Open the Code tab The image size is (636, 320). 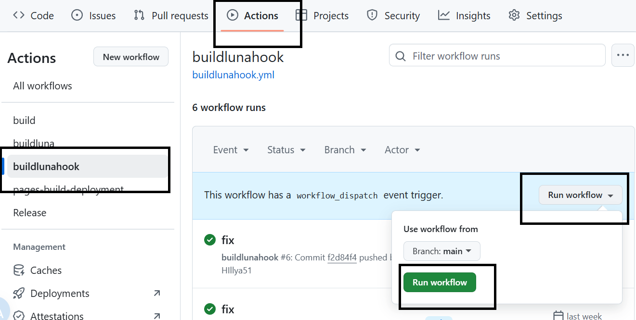(33, 15)
